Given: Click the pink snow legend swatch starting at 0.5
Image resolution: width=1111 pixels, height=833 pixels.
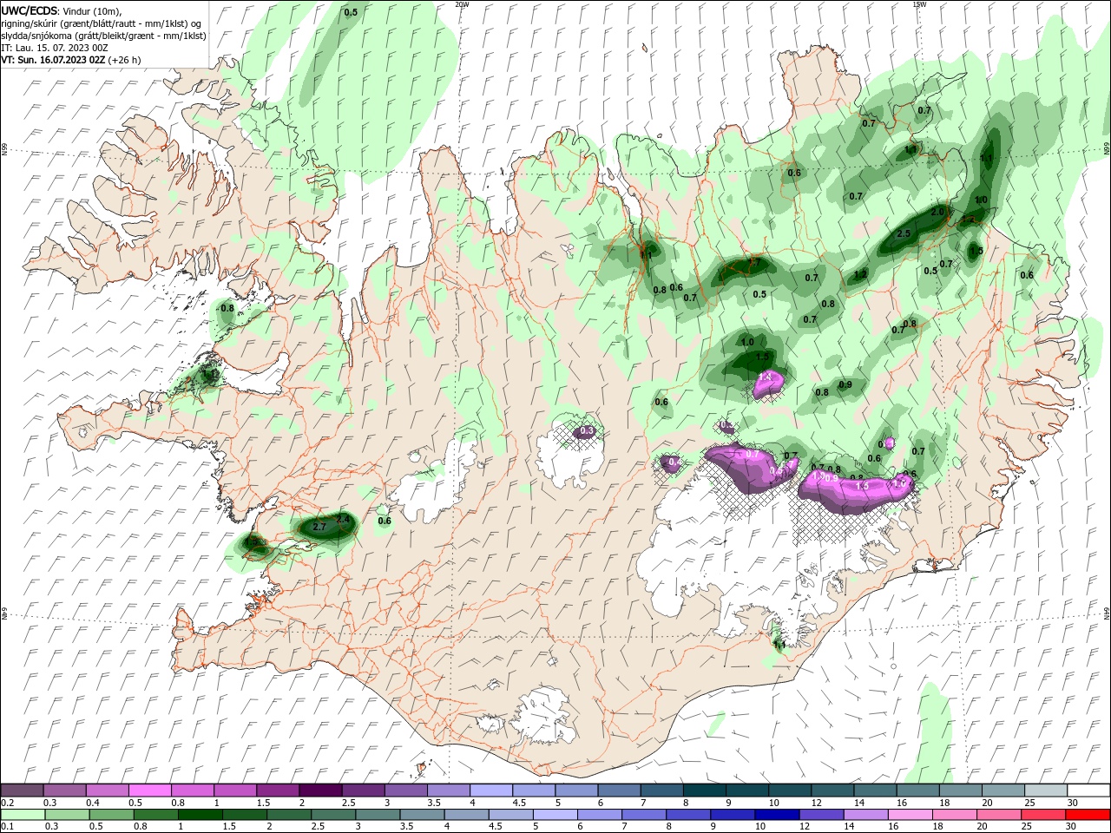Looking at the screenshot, I should (149, 790).
